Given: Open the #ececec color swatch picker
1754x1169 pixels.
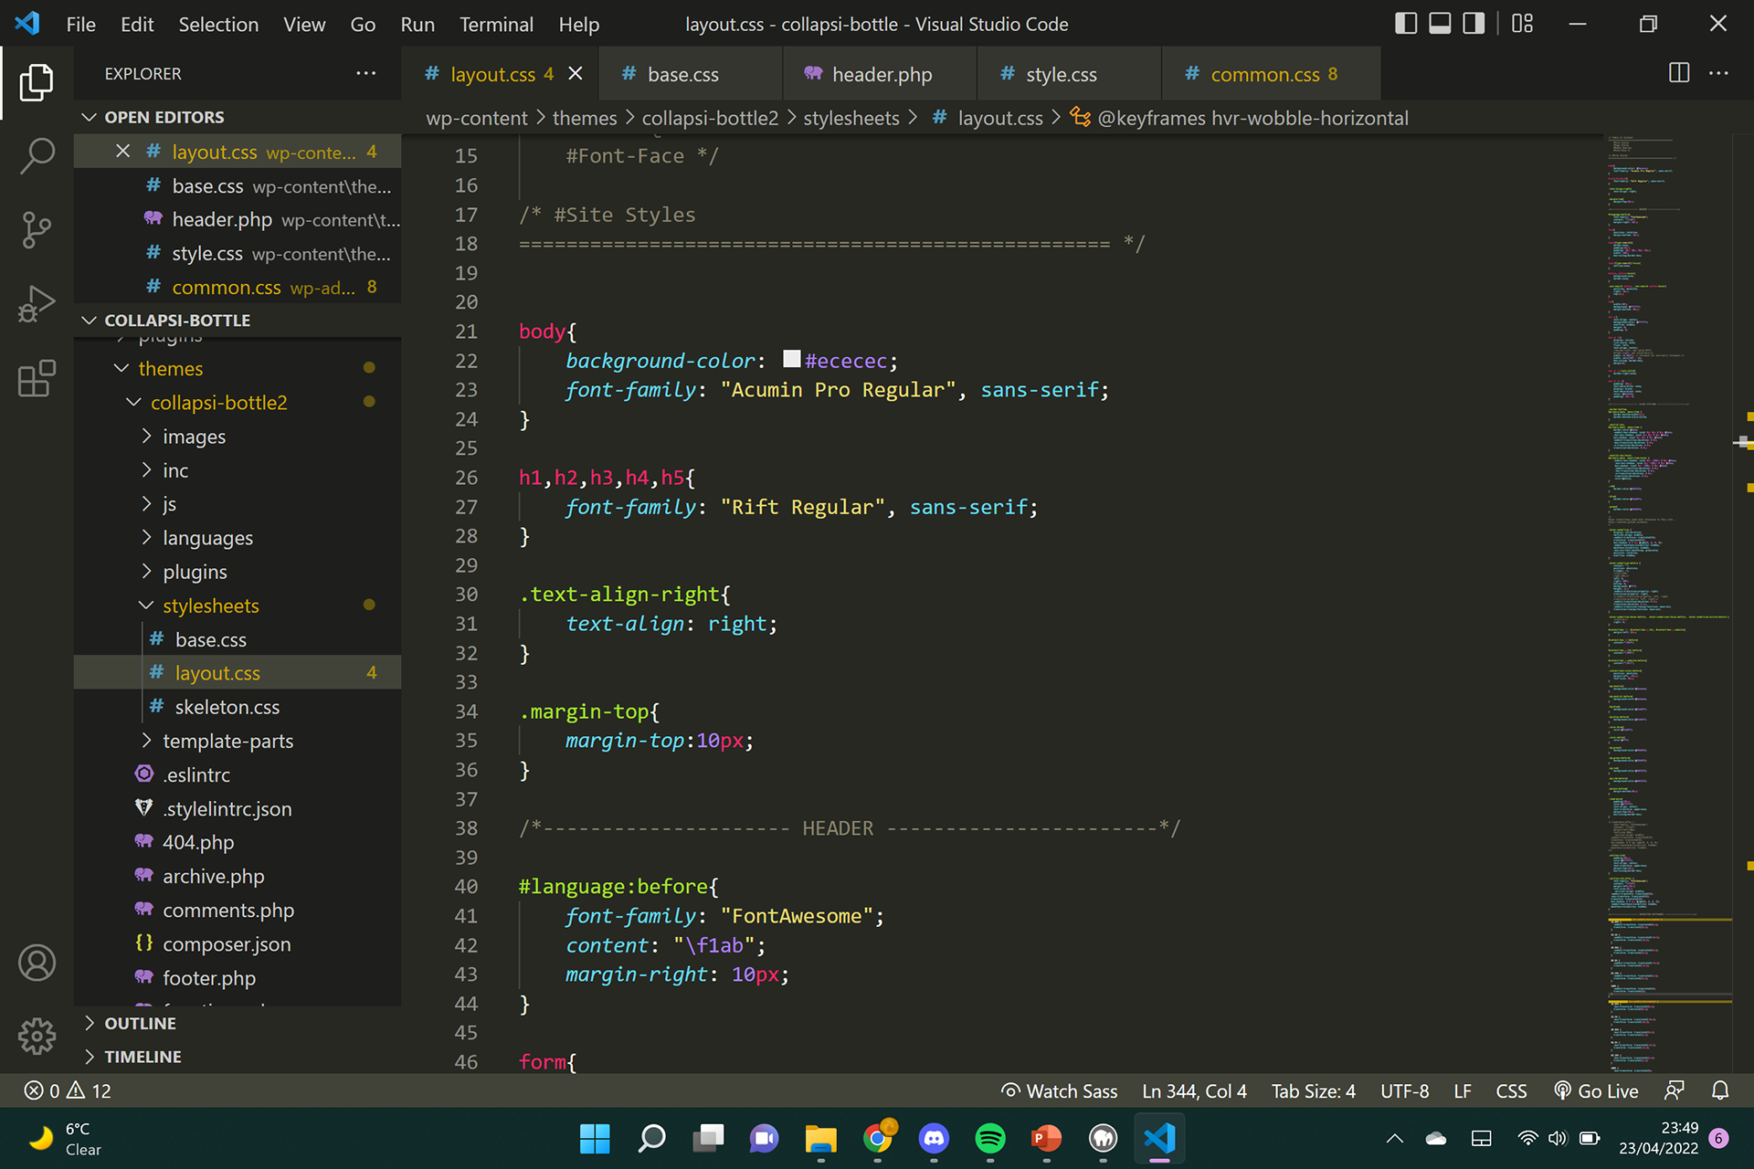Looking at the screenshot, I should 792,359.
